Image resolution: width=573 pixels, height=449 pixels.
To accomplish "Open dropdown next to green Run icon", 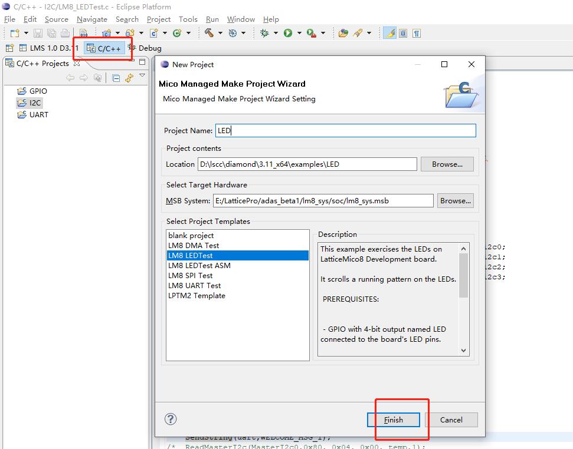I will (299, 33).
